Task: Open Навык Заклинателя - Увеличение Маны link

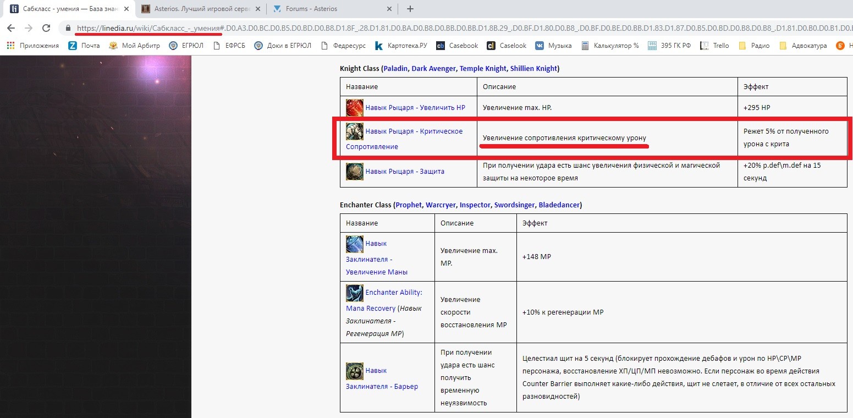Action: [377, 257]
